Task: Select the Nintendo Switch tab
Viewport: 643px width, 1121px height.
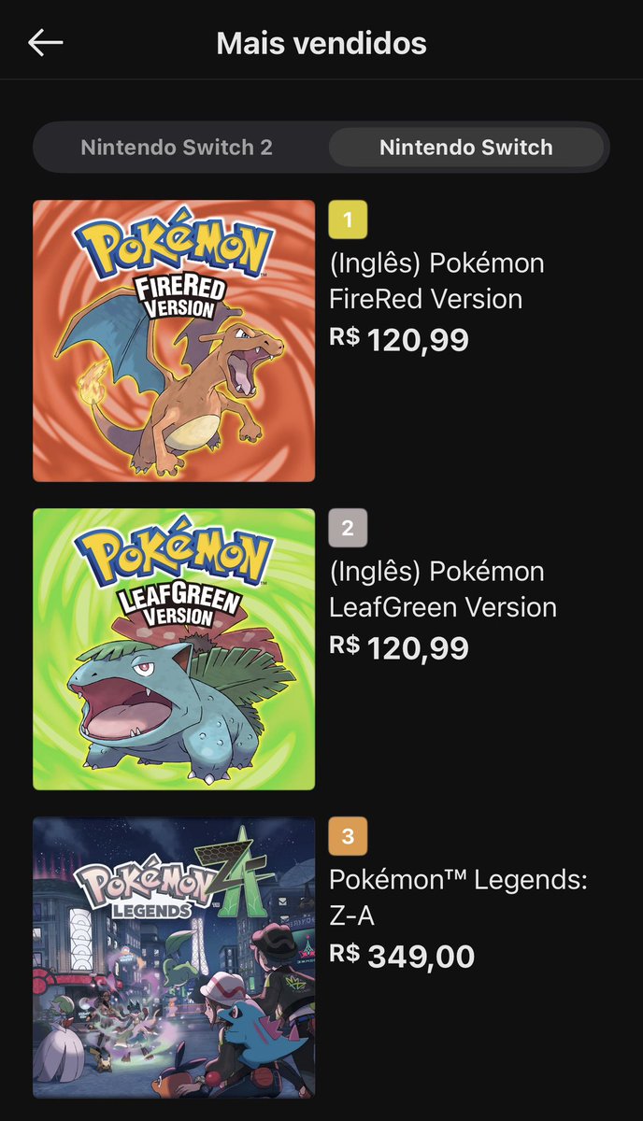Action: coord(465,147)
